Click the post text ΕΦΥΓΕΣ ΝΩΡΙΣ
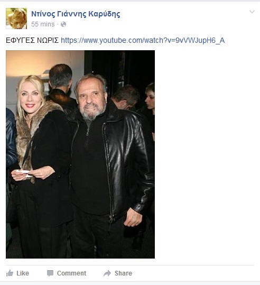 click(32, 40)
